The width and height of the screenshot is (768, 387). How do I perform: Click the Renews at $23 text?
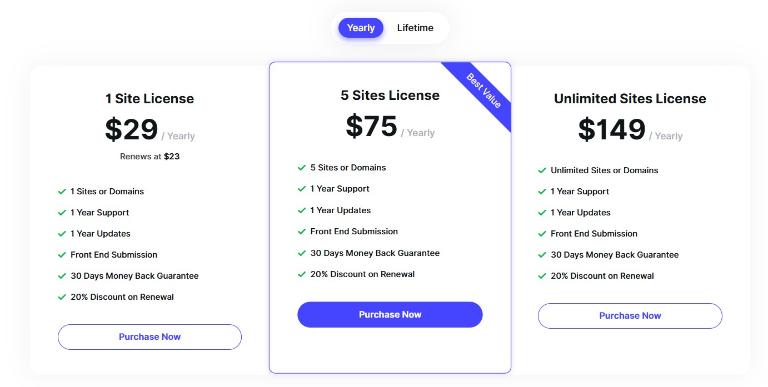click(149, 157)
